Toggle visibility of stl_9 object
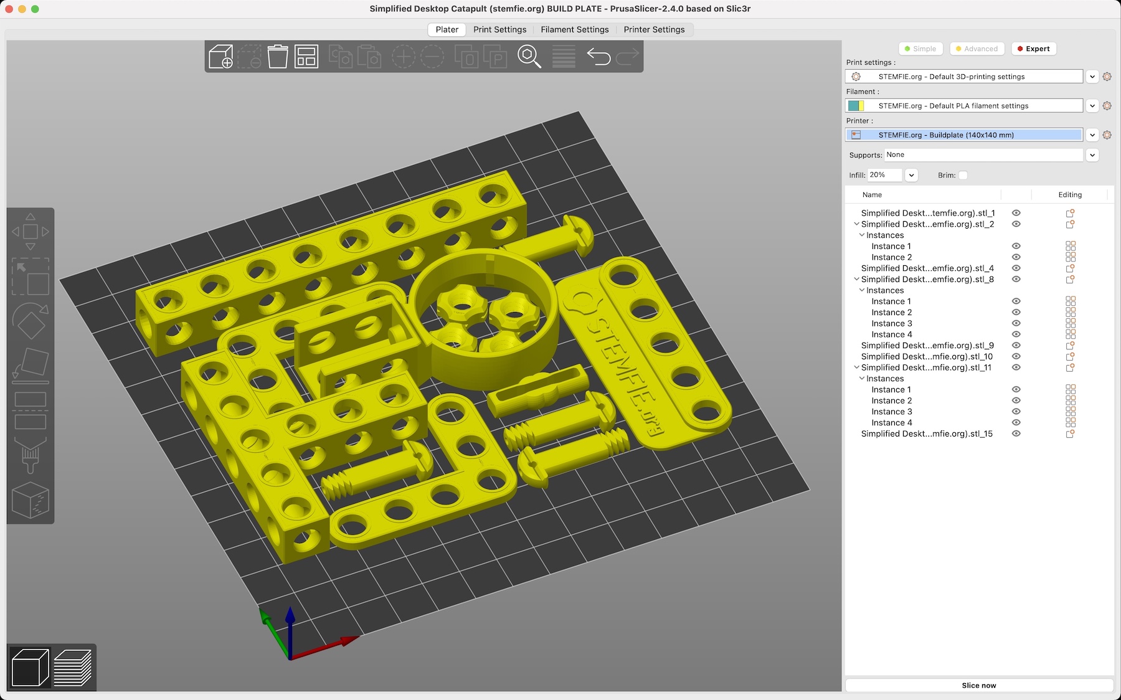This screenshot has width=1121, height=700. click(x=1016, y=346)
